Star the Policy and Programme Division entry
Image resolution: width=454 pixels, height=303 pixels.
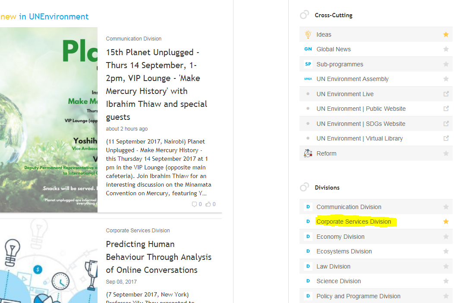coord(446,296)
